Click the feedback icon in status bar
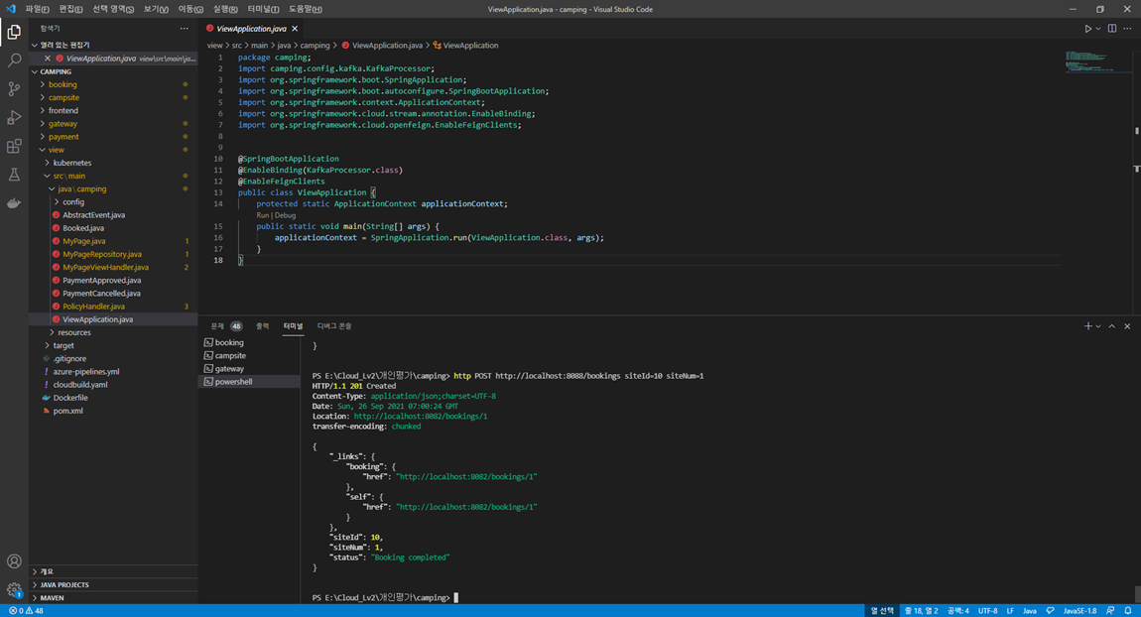The height and width of the screenshot is (617, 1141). pos(1109,610)
